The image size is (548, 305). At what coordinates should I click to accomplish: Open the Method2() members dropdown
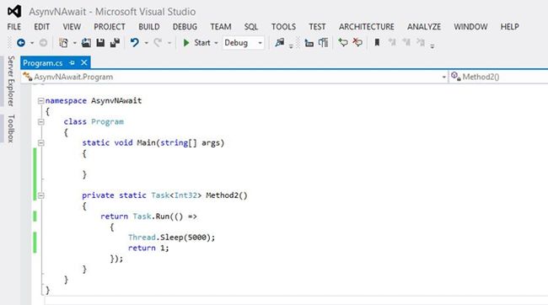(498, 77)
